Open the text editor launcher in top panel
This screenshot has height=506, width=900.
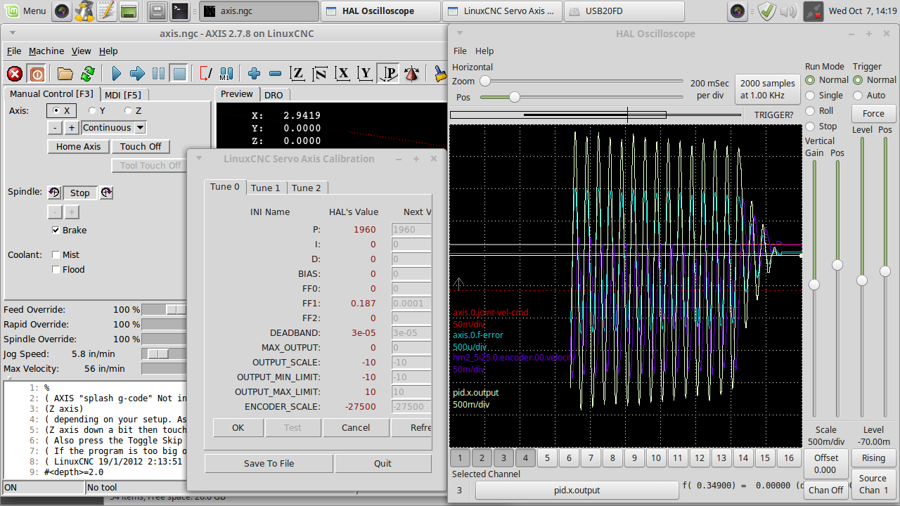(106, 11)
